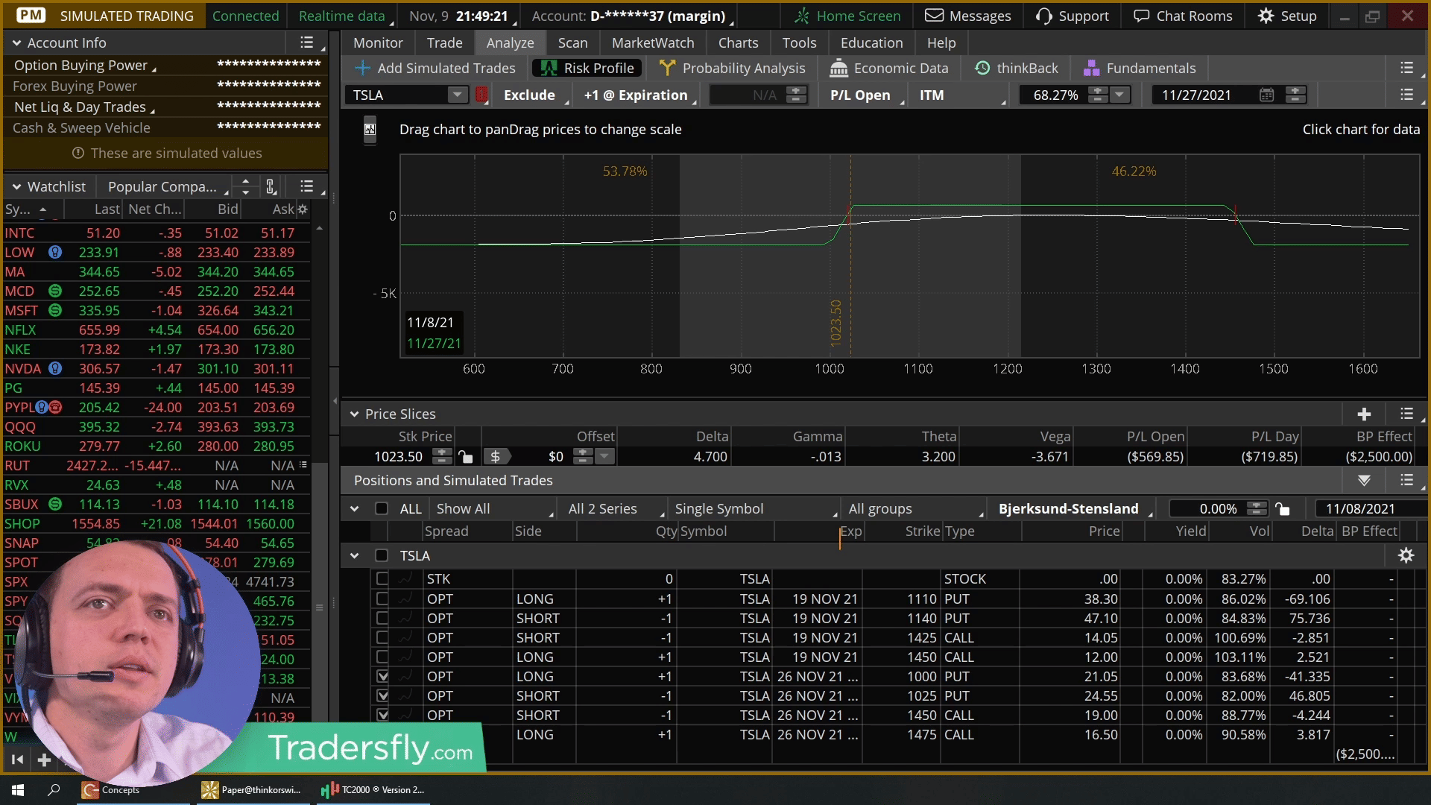Open the Home Screen icon

coord(801,16)
